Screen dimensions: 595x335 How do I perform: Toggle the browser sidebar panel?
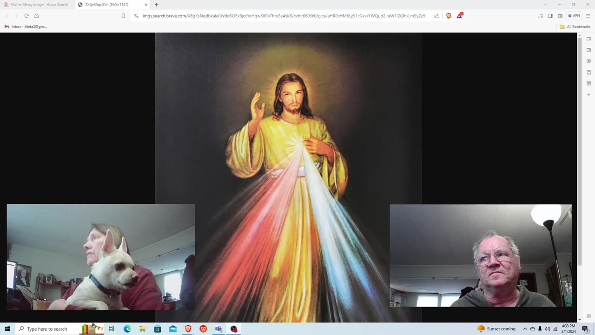click(550, 16)
